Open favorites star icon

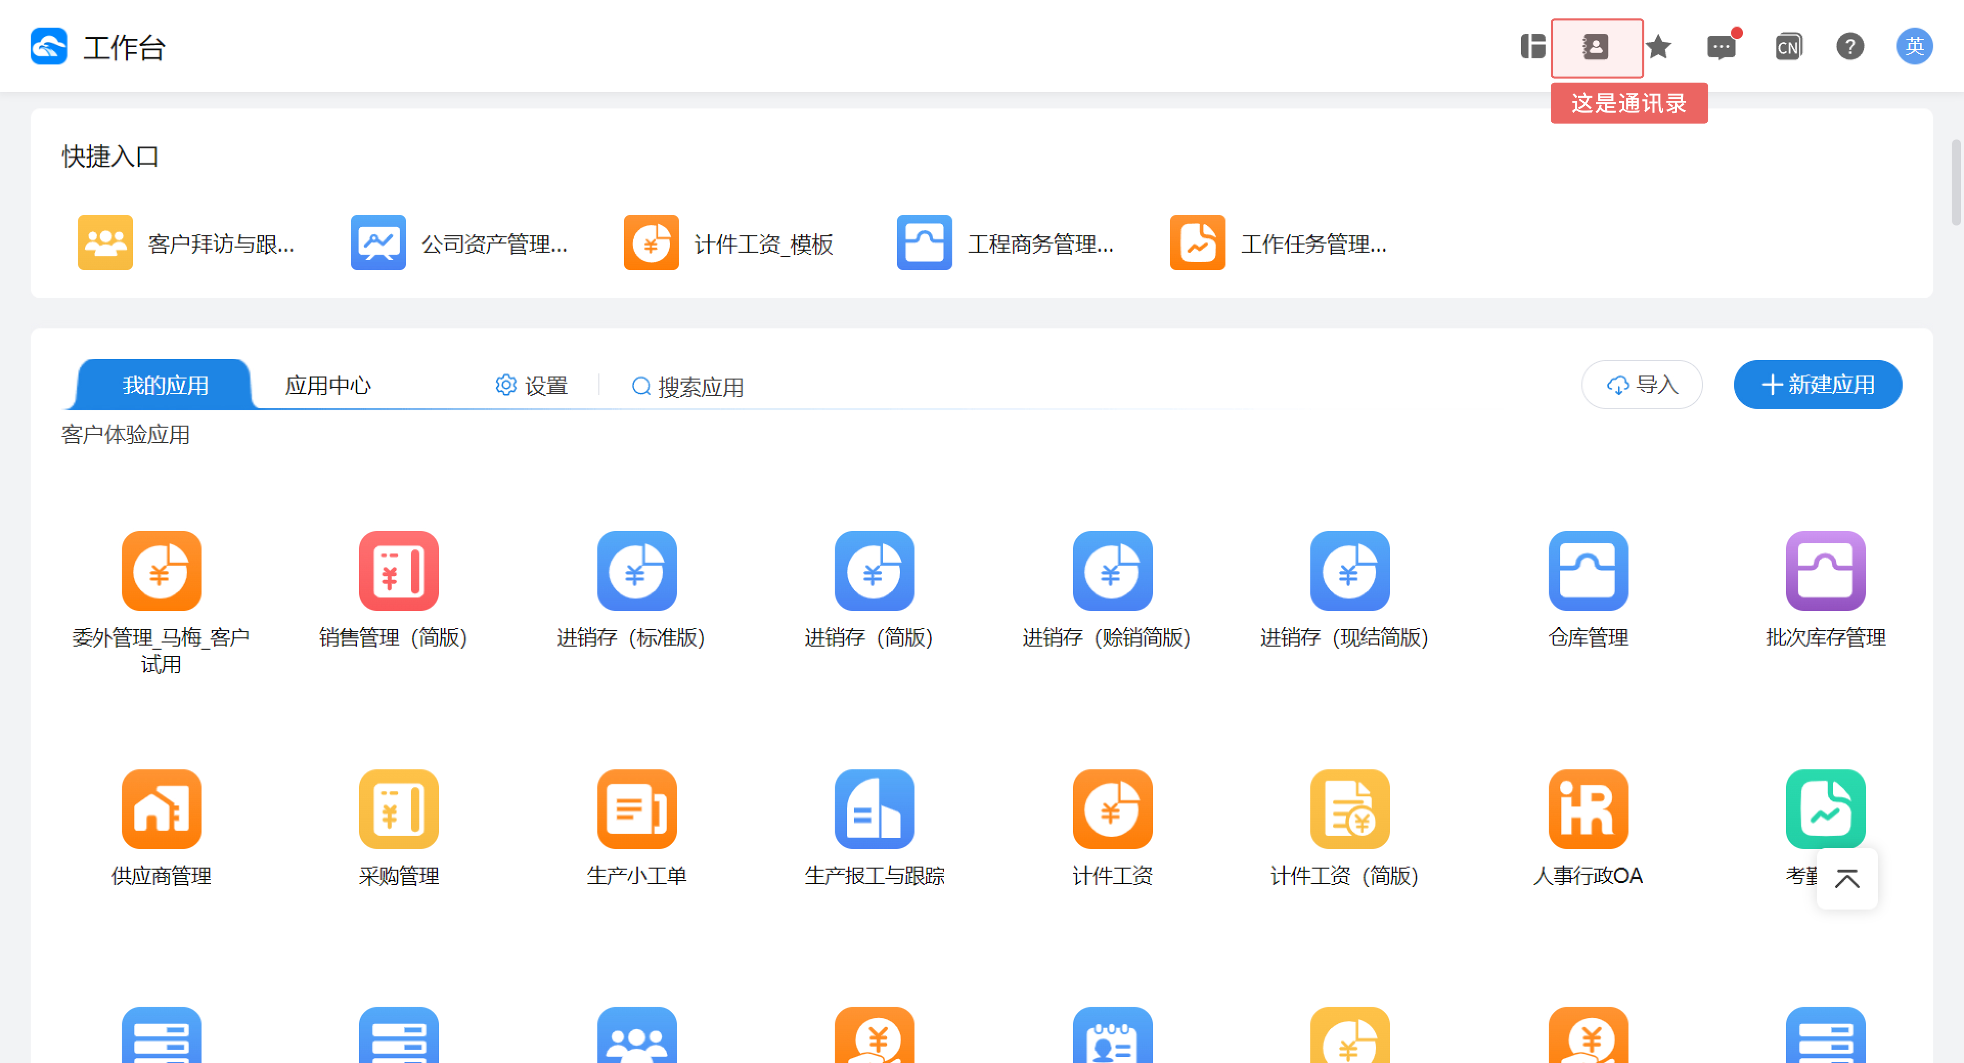[1658, 47]
